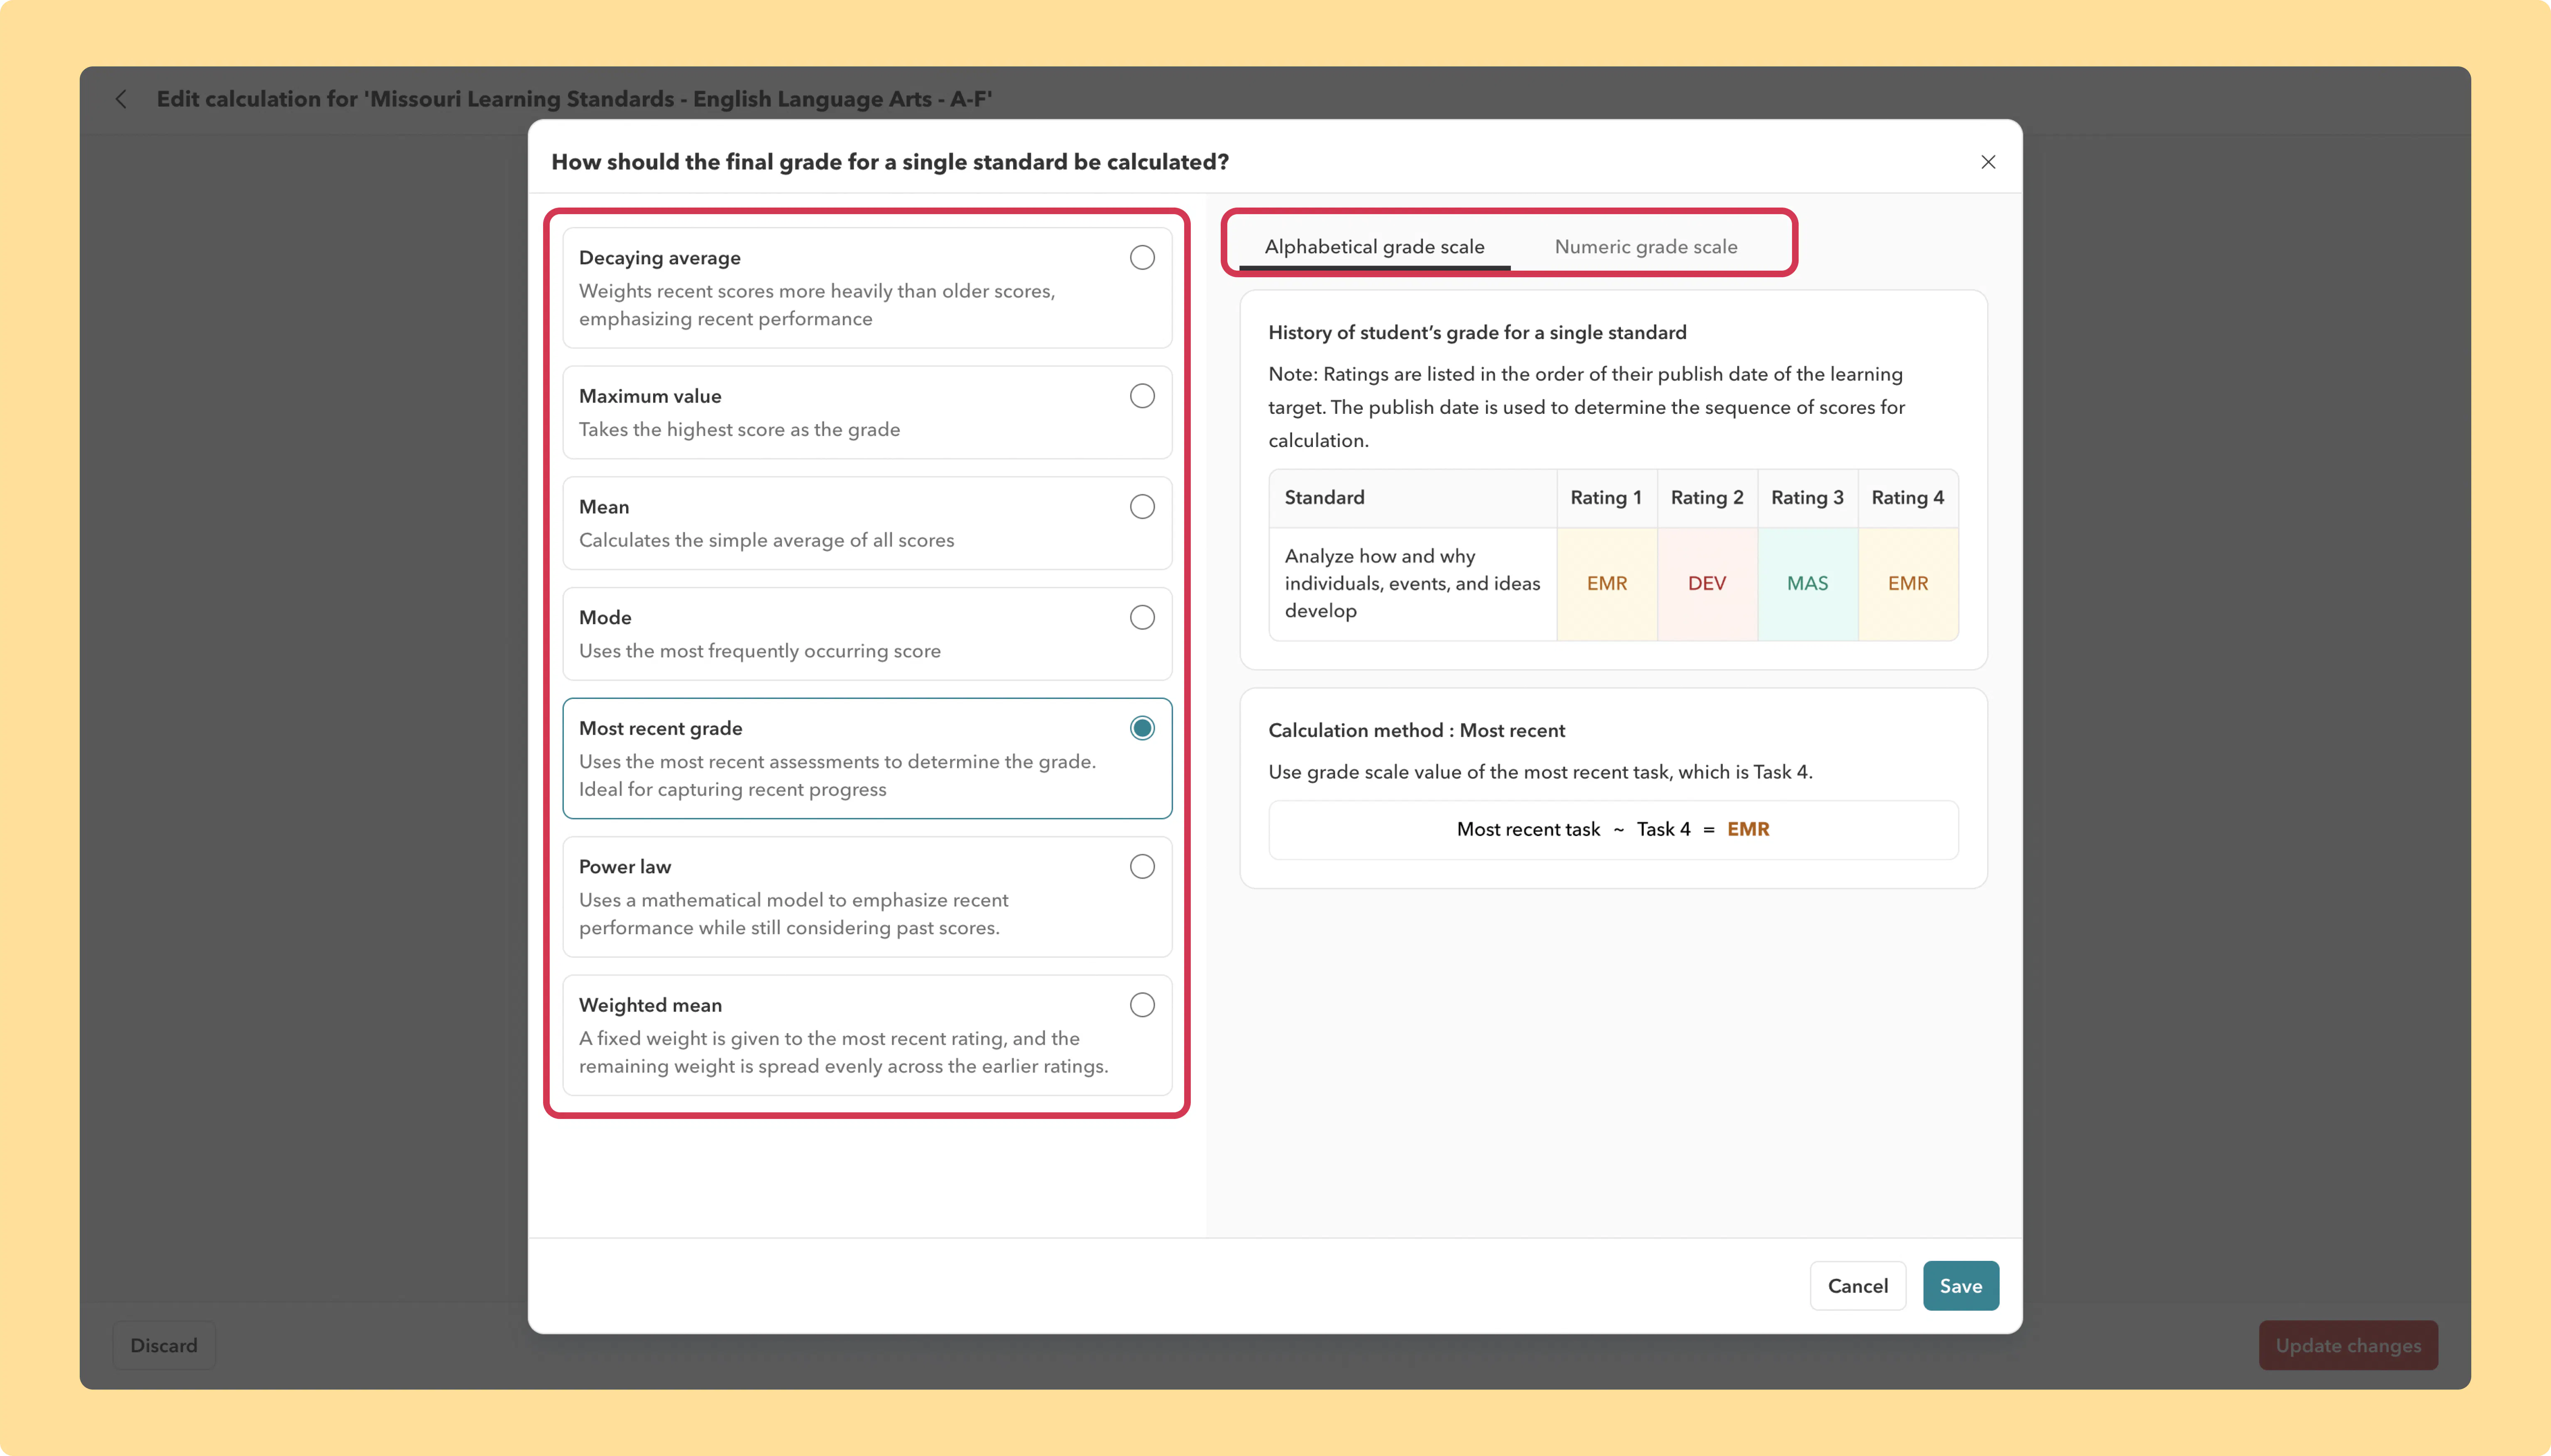Save the selected calculation method
Screen dimensions: 2551x1456
pos(1960,1286)
